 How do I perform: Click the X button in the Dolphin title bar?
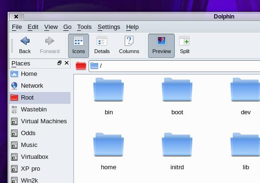[16, 17]
